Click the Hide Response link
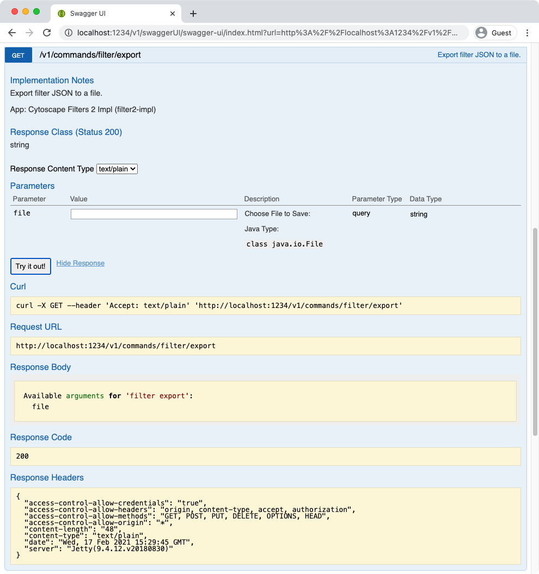Viewport: 539px width, 574px height. (x=80, y=263)
